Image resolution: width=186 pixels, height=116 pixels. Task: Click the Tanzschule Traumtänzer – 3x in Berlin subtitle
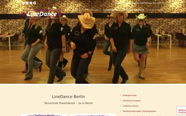pos(69,103)
